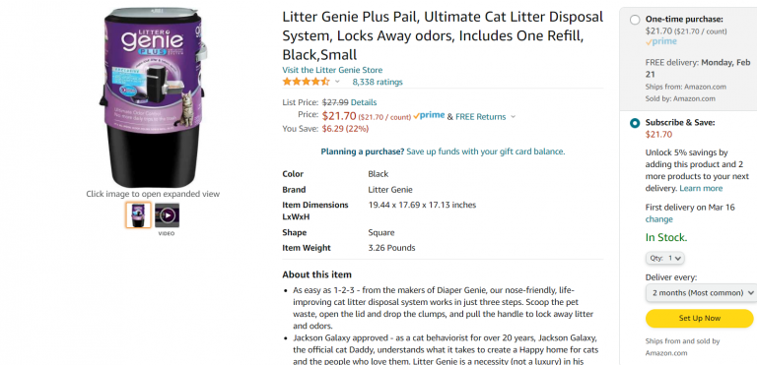Click the Prime logo under One-time purchase
757x365 pixels.
coord(661,42)
